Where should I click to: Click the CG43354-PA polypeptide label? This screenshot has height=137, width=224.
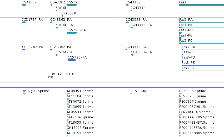[x=141, y=52]
